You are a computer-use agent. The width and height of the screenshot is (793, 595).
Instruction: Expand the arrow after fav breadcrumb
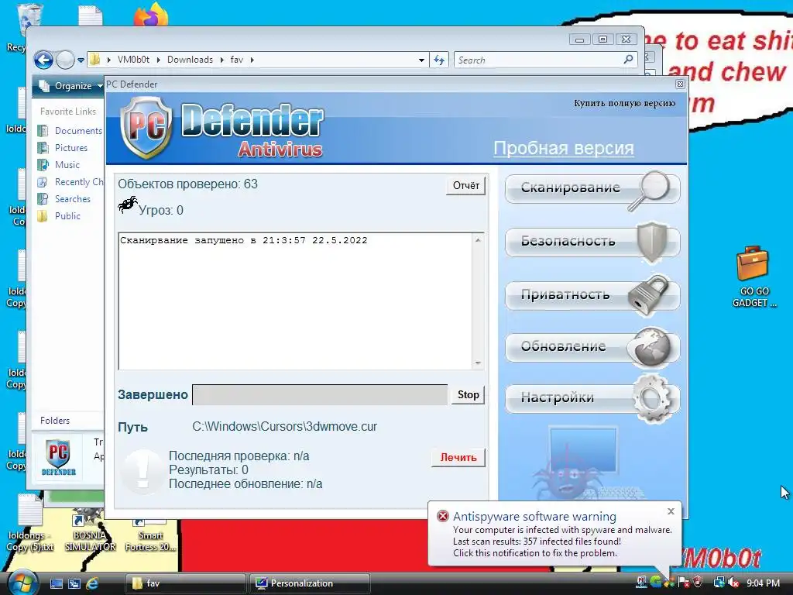[252, 60]
